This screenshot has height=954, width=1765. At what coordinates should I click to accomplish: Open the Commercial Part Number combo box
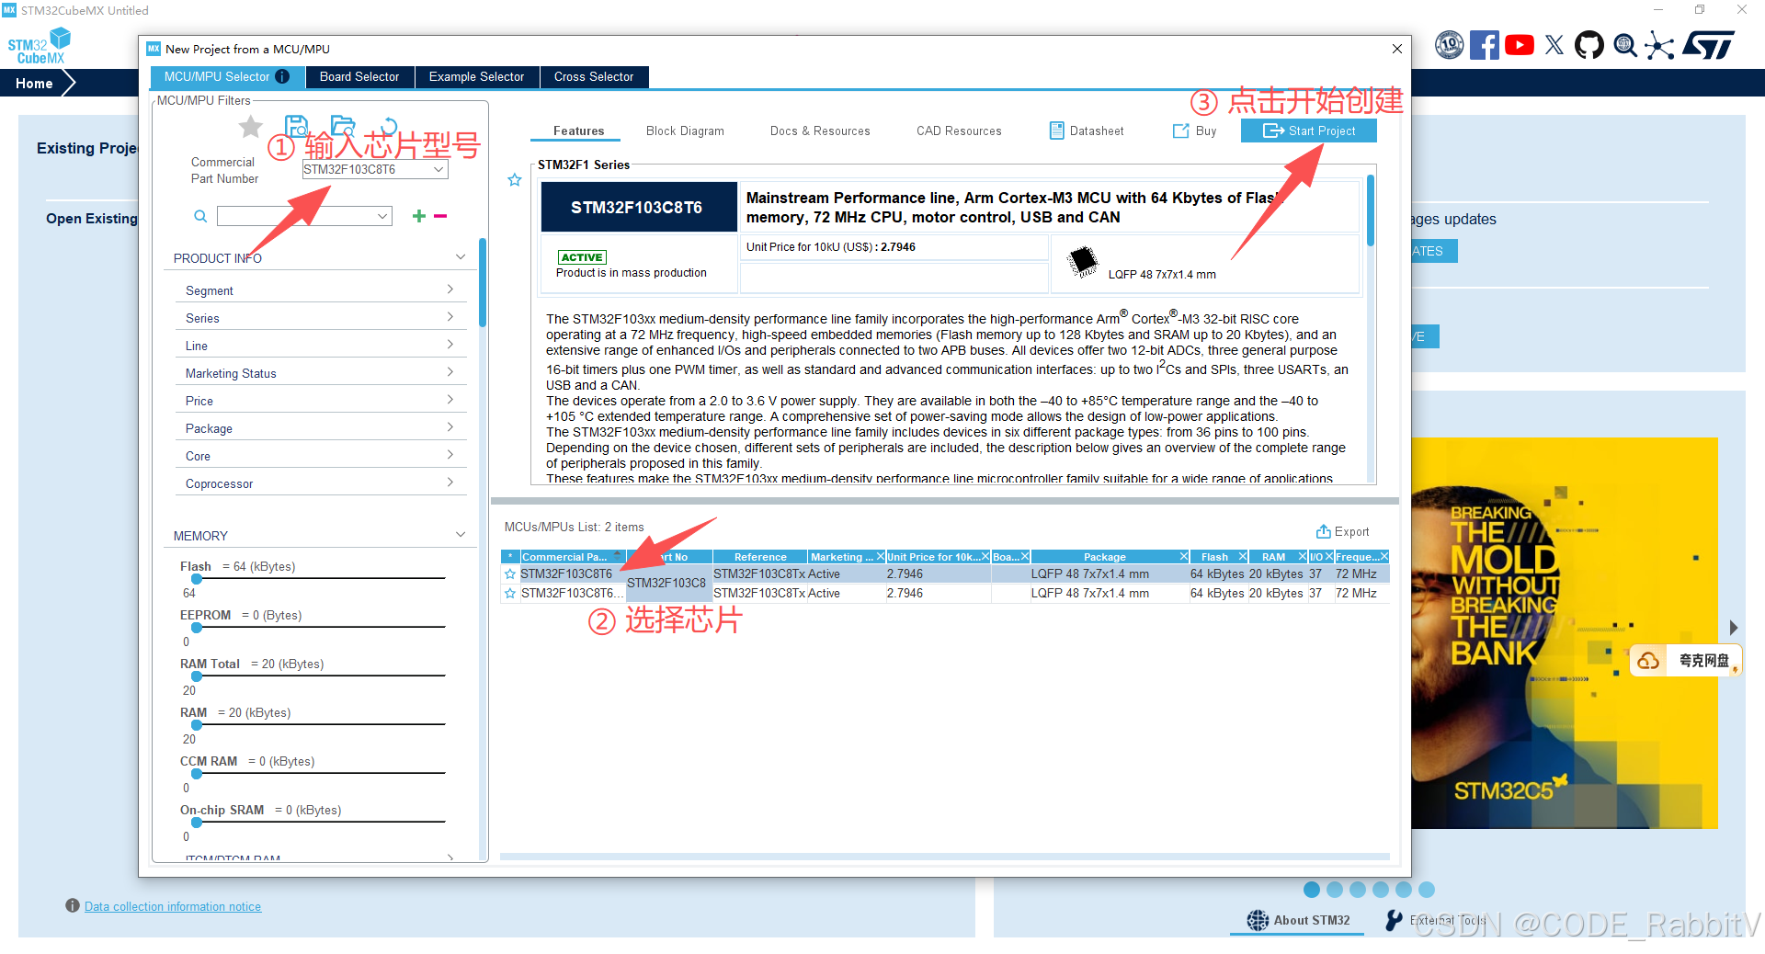(x=375, y=169)
